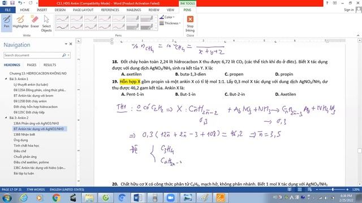Open the REVIEW tab

tap(154, 10)
